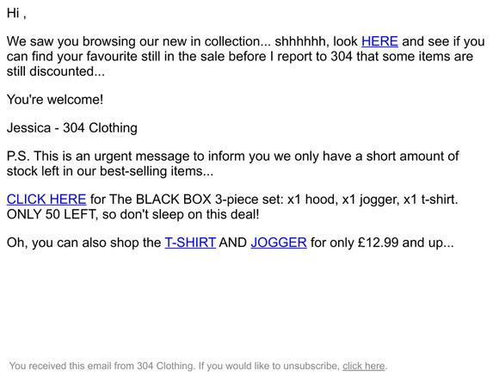
Task: Click the 'We saw you browsing' opening text
Action: (x=71, y=41)
